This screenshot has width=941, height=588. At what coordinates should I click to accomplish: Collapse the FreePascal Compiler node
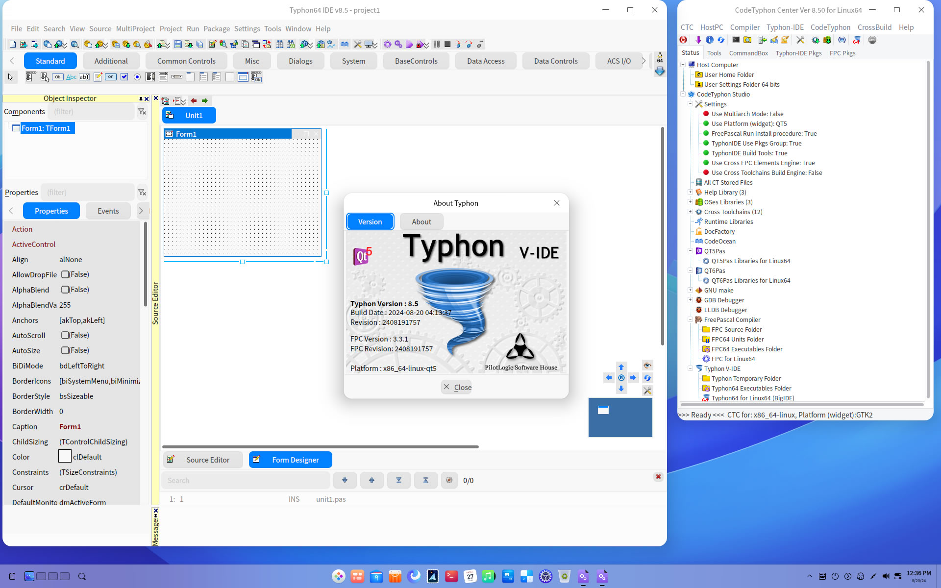(690, 319)
